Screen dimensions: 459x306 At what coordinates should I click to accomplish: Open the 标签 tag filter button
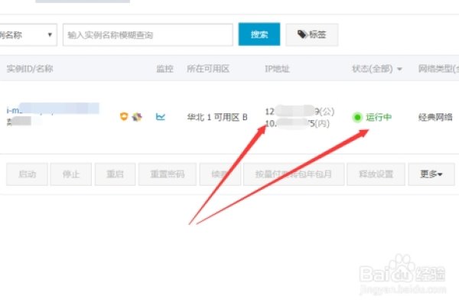[312, 35]
